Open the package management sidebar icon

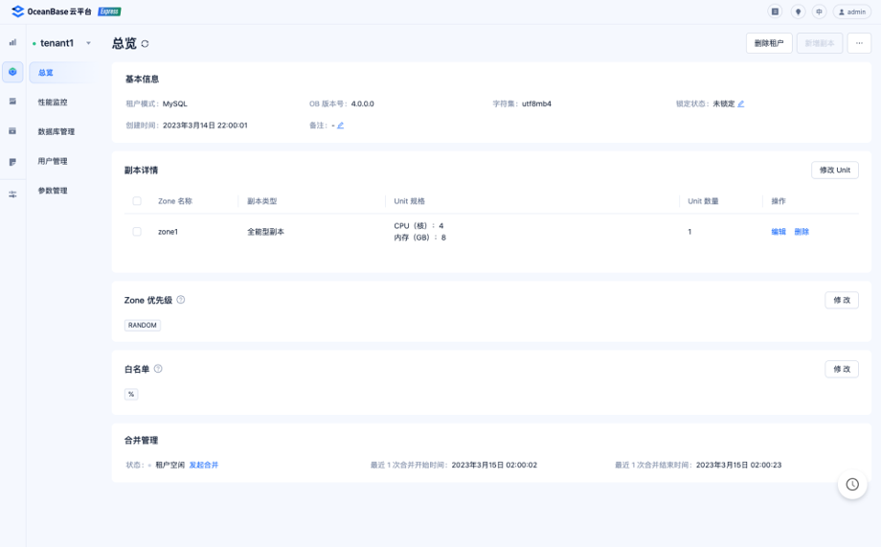(x=12, y=131)
